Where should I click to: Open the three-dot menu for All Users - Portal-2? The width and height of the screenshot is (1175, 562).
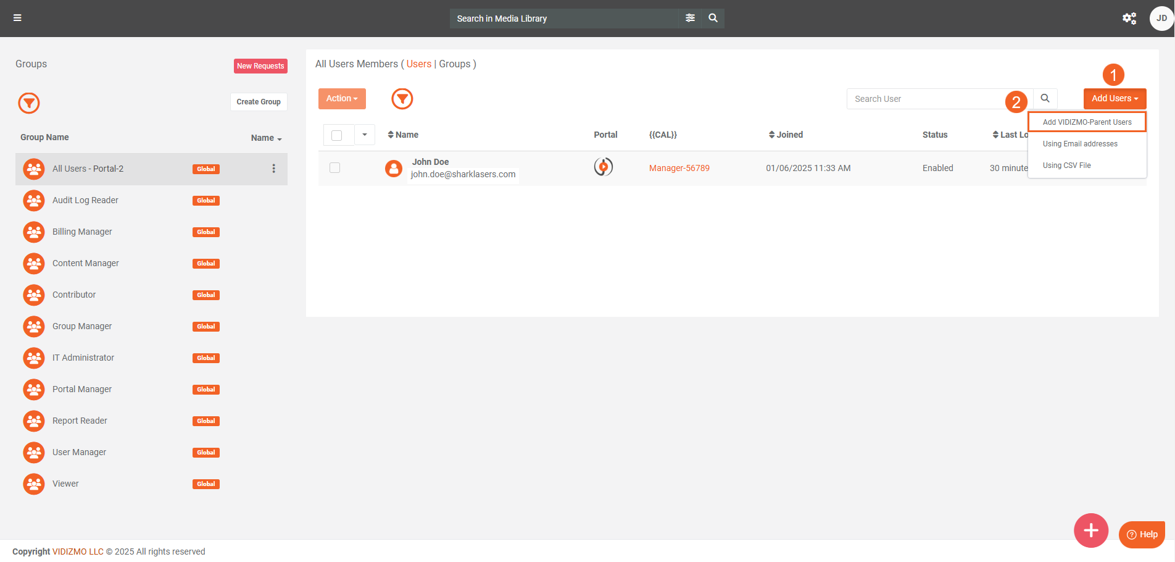(273, 169)
